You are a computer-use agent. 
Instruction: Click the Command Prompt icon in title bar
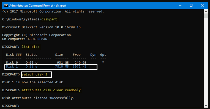pos(6,6)
